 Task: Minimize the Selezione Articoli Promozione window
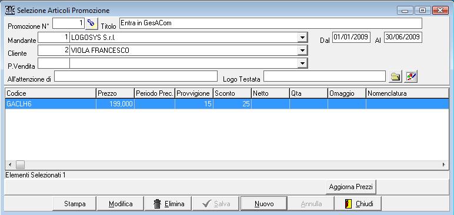coord(405,11)
